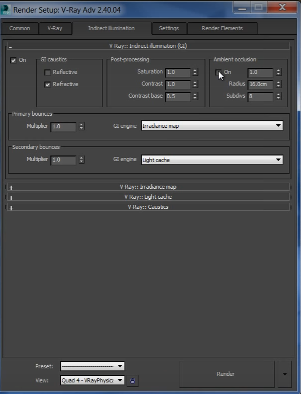Expand the V-Ray:: Irradiance map rollout
This screenshot has height=394, width=301.
148,187
